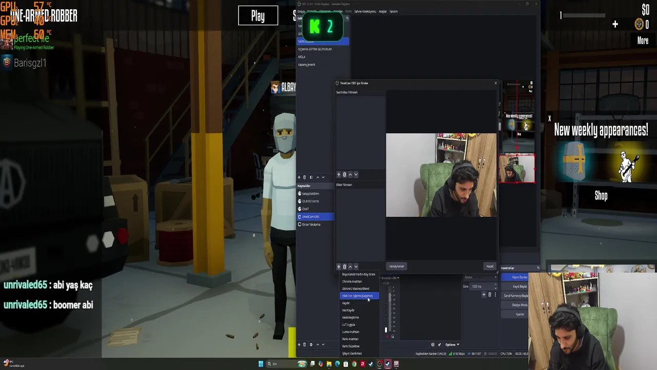This screenshot has width=657, height=370.
Task: Expand the DroidCam OBS mixer channel dropdown arrow
Action: click(x=398, y=278)
